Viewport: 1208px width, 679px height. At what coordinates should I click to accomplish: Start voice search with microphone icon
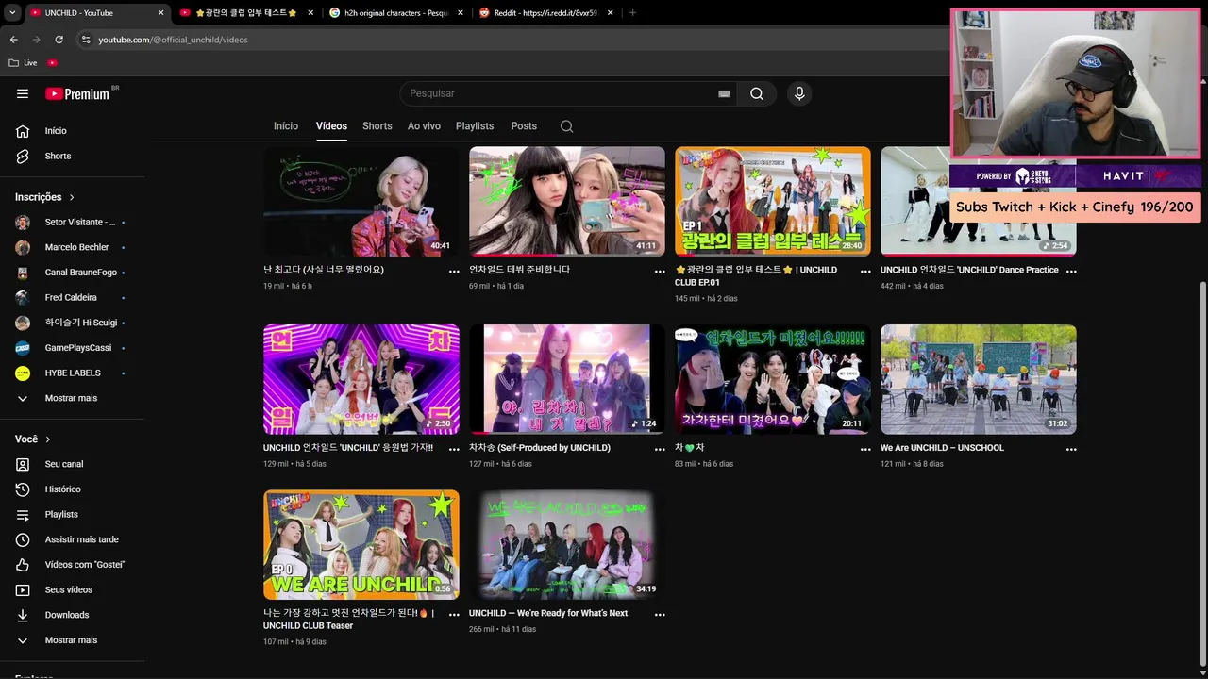(799, 93)
